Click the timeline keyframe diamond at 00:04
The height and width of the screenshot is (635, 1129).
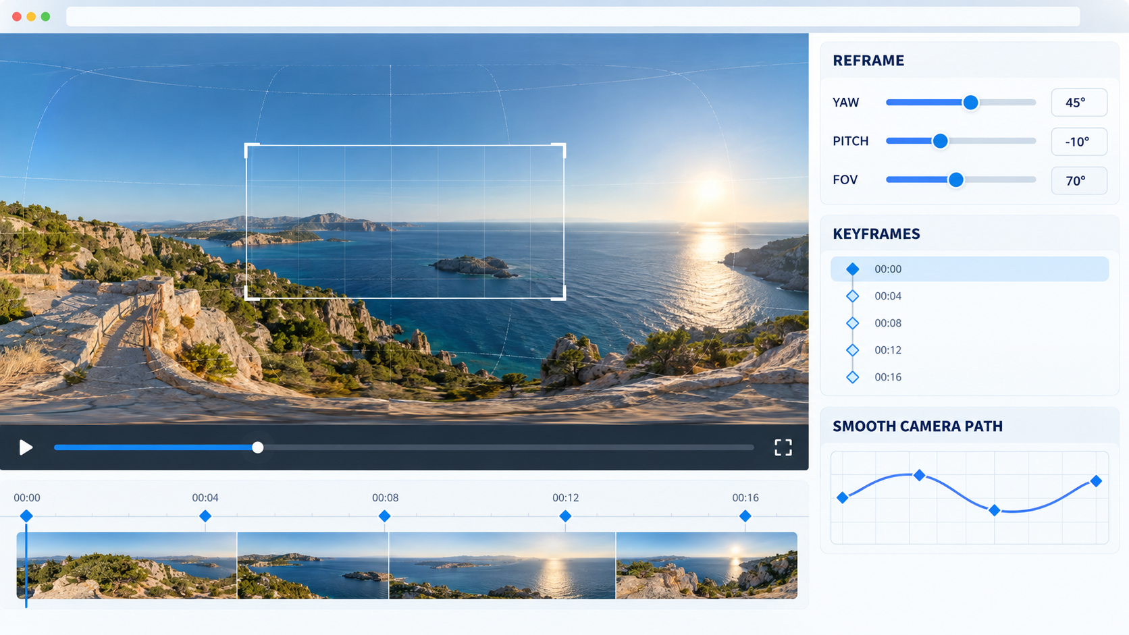205,516
